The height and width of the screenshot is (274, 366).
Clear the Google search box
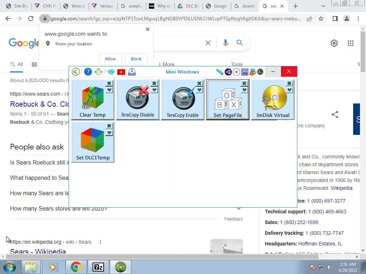(208, 43)
